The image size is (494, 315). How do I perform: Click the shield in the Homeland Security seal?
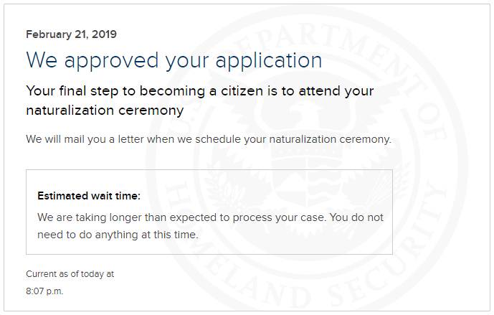(307, 177)
